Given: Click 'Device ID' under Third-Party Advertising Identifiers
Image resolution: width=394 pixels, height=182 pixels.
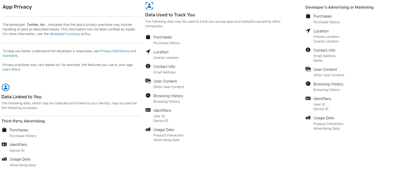Looking at the screenshot, I should [x=17, y=150].
